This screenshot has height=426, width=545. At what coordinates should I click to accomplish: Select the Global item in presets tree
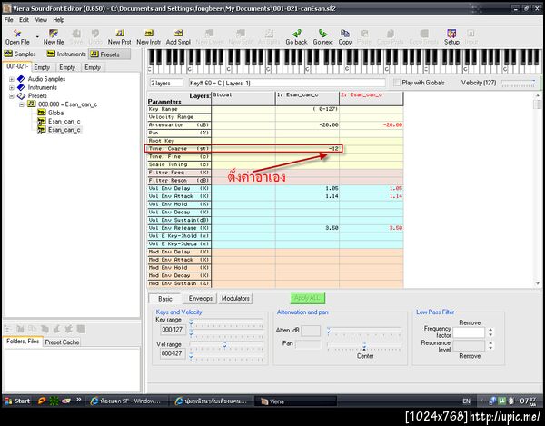point(56,113)
